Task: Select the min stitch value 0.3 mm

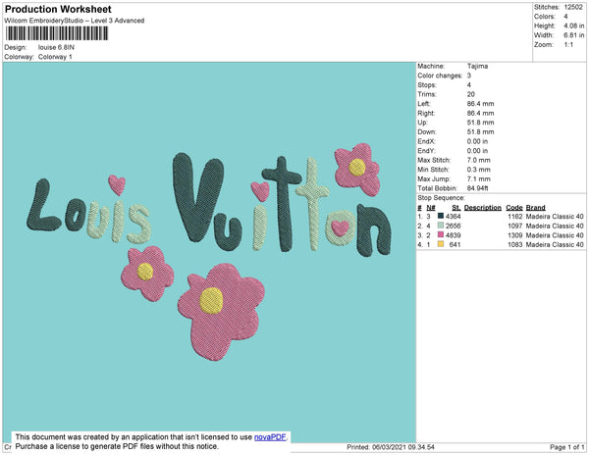Action: click(x=479, y=170)
